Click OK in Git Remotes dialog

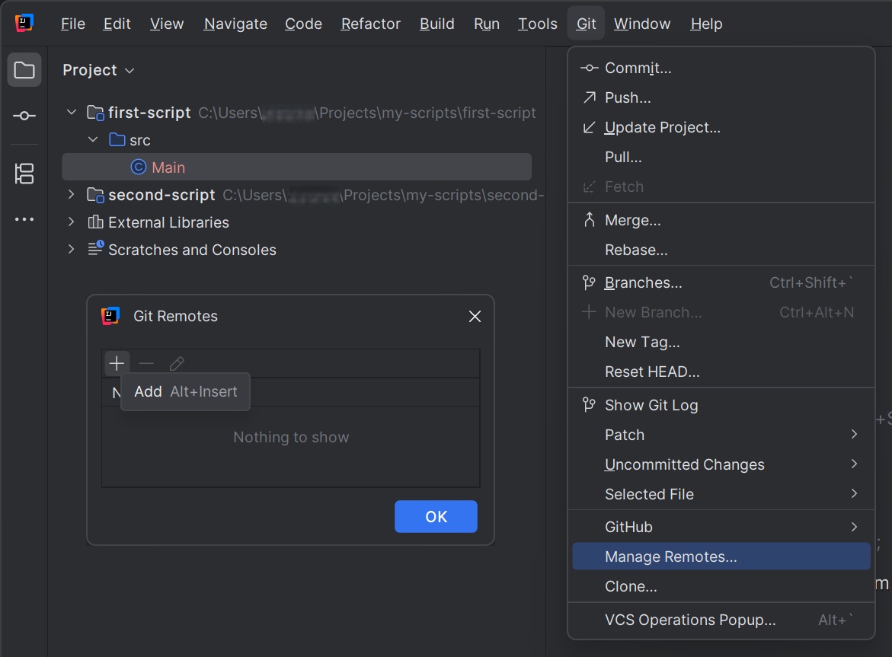point(436,516)
